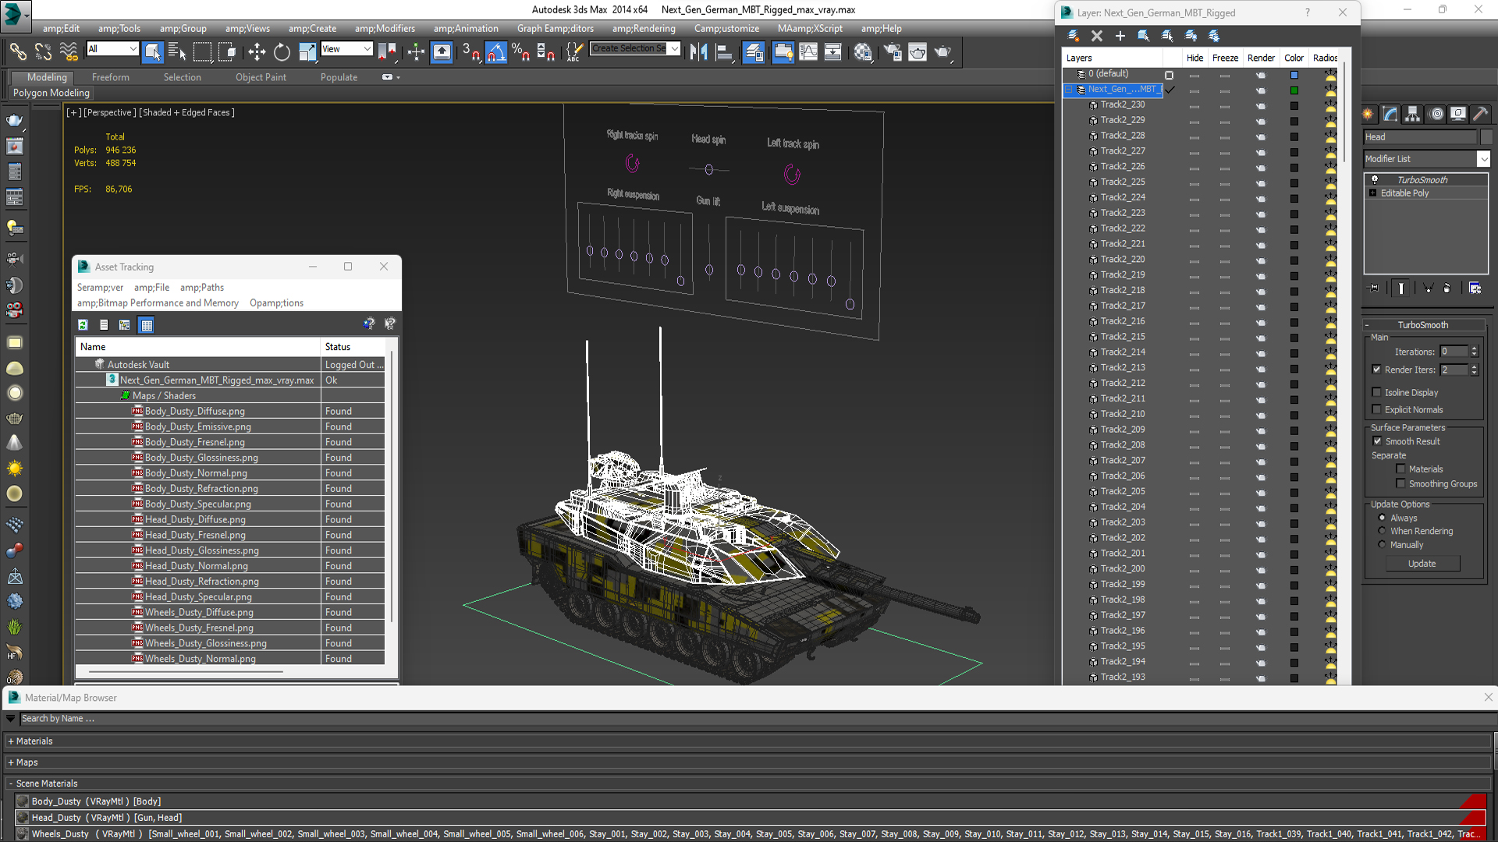Open the Utilities hammer tab
The height and width of the screenshot is (842, 1498).
click(x=1481, y=115)
